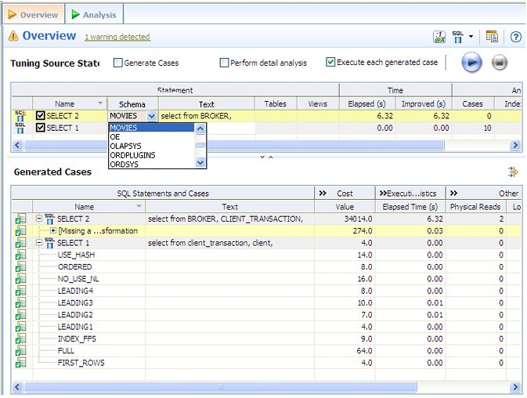This screenshot has height=398, width=527.
Task: Open the Schema dropdown showing MOVIES
Action: pyautogui.click(x=152, y=116)
